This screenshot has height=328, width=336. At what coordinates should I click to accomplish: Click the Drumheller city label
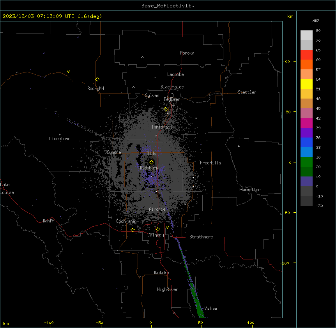tap(249, 190)
